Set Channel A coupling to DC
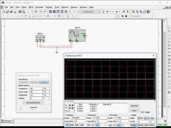Viewport: 171px width, 128px height. point(97,125)
